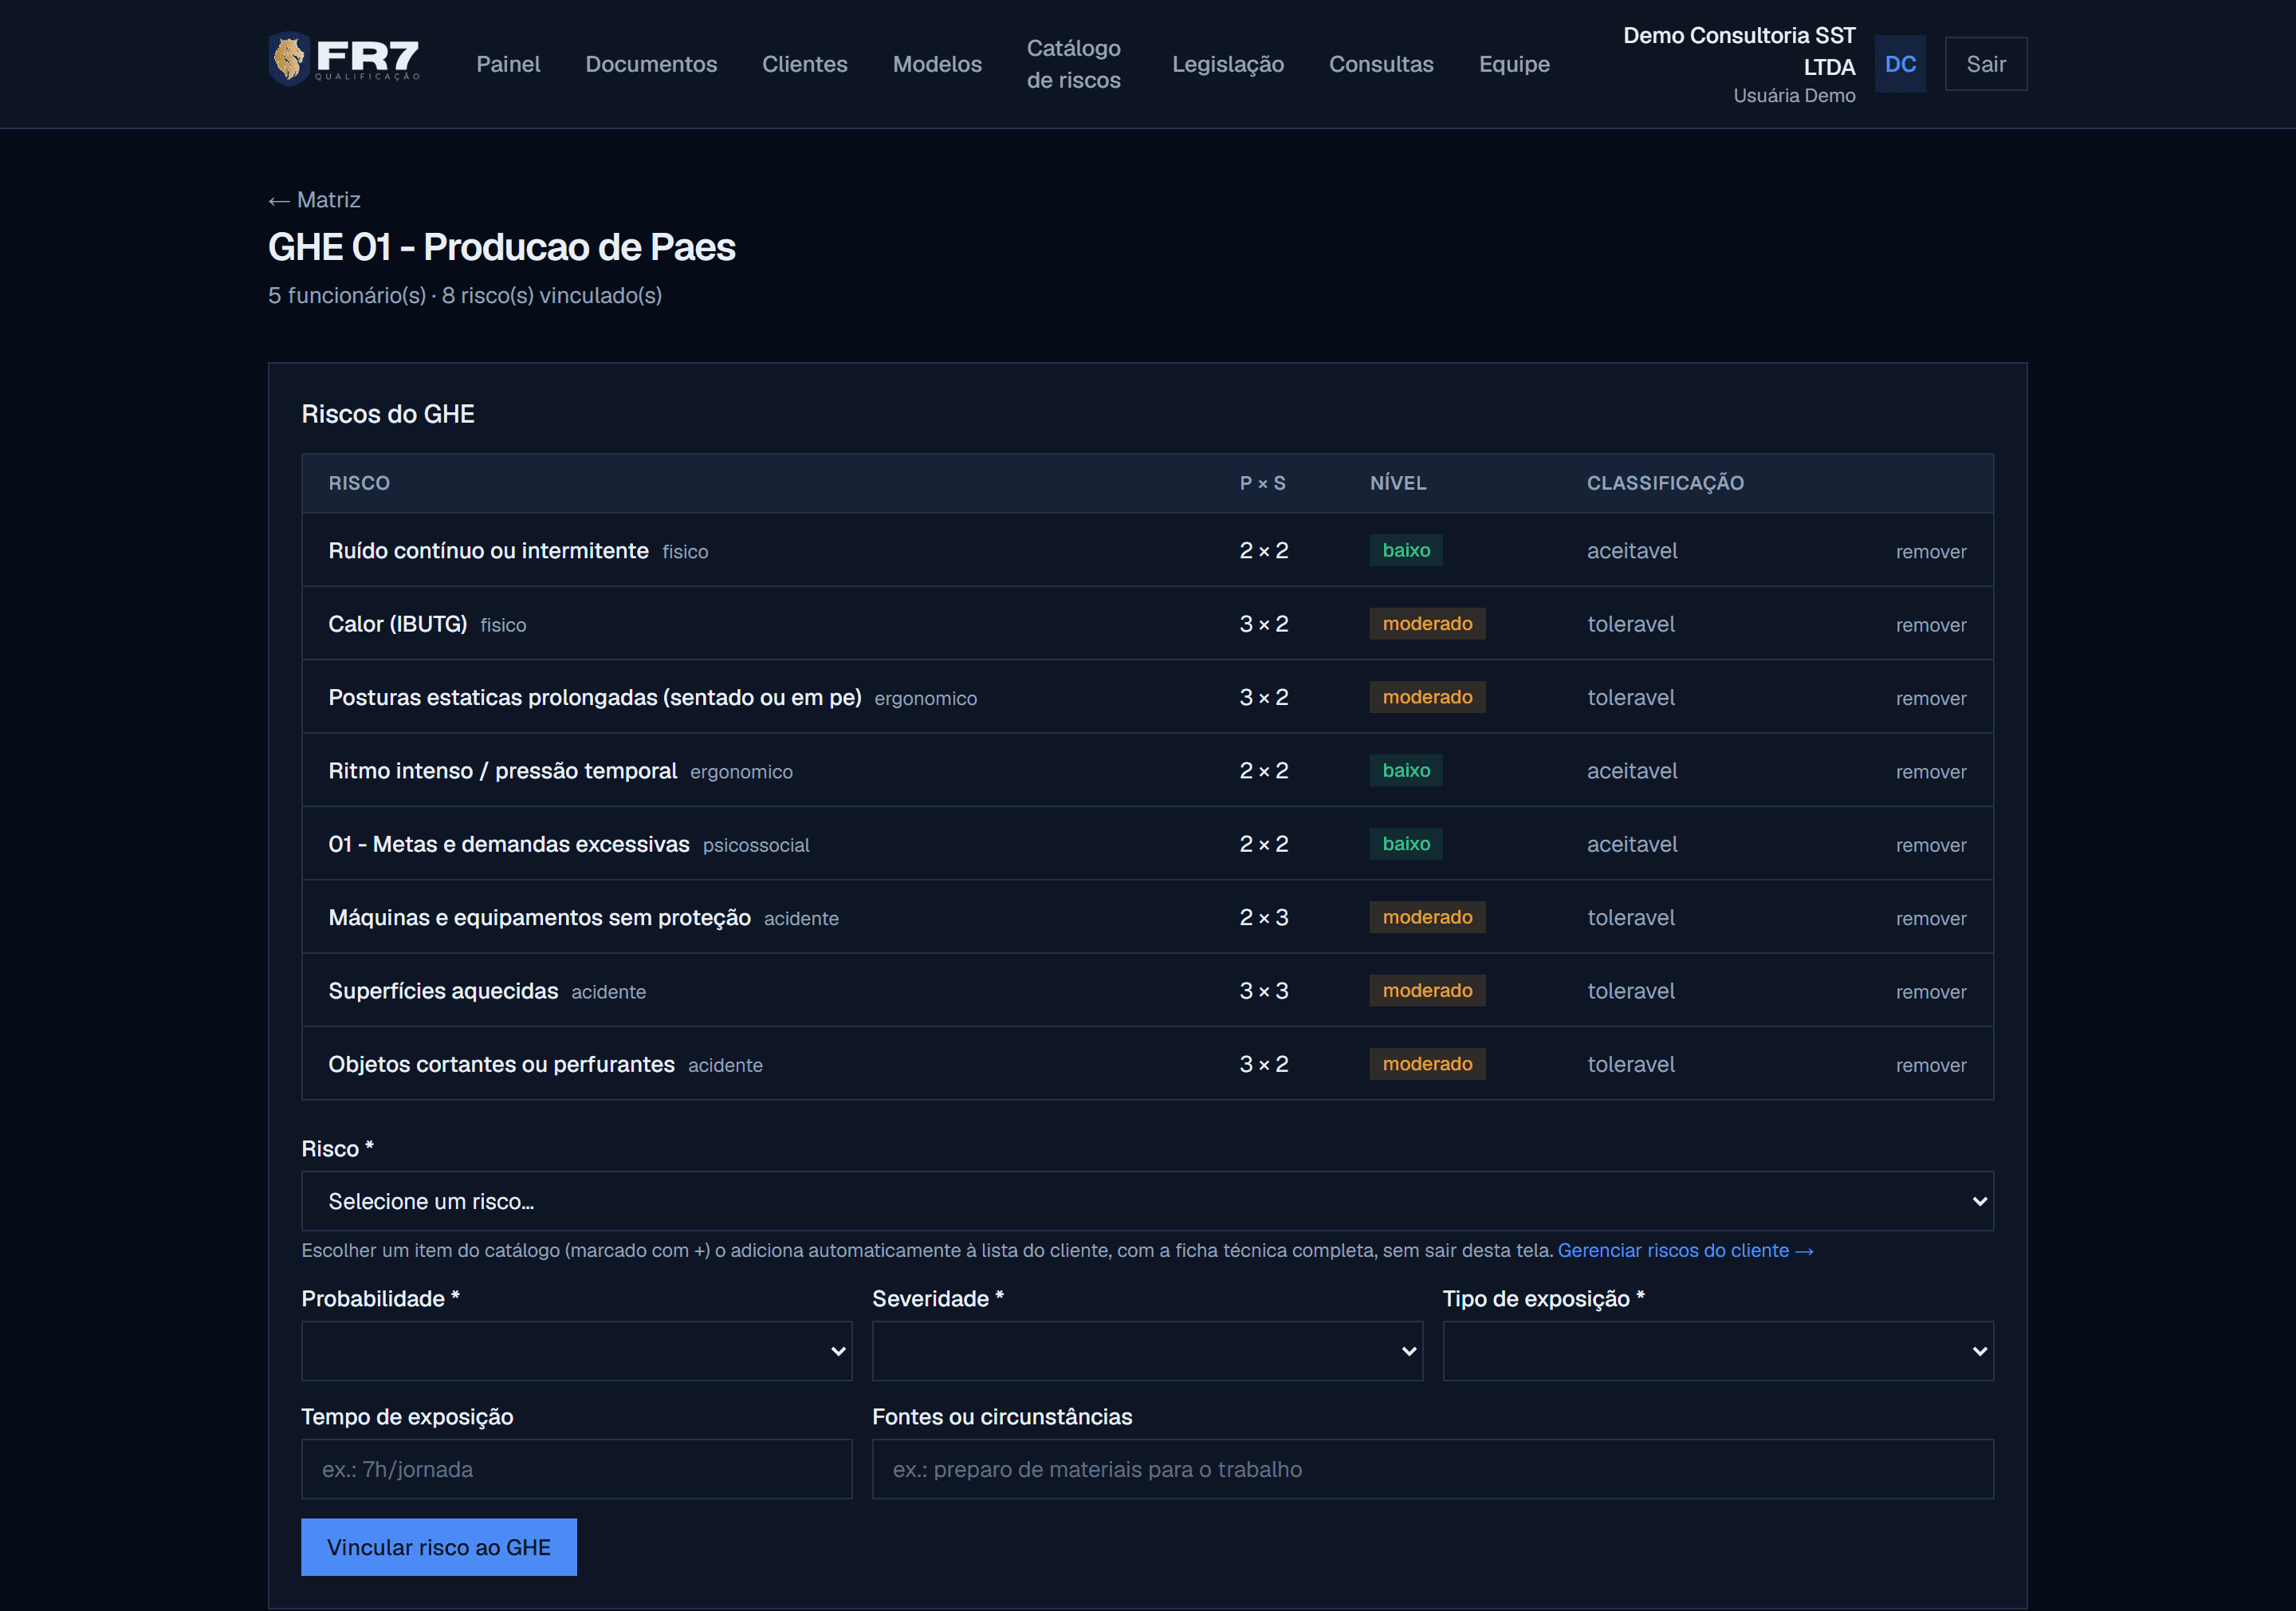
Task: Click the Demo Consultoria SST LTDA name
Action: [x=1738, y=51]
